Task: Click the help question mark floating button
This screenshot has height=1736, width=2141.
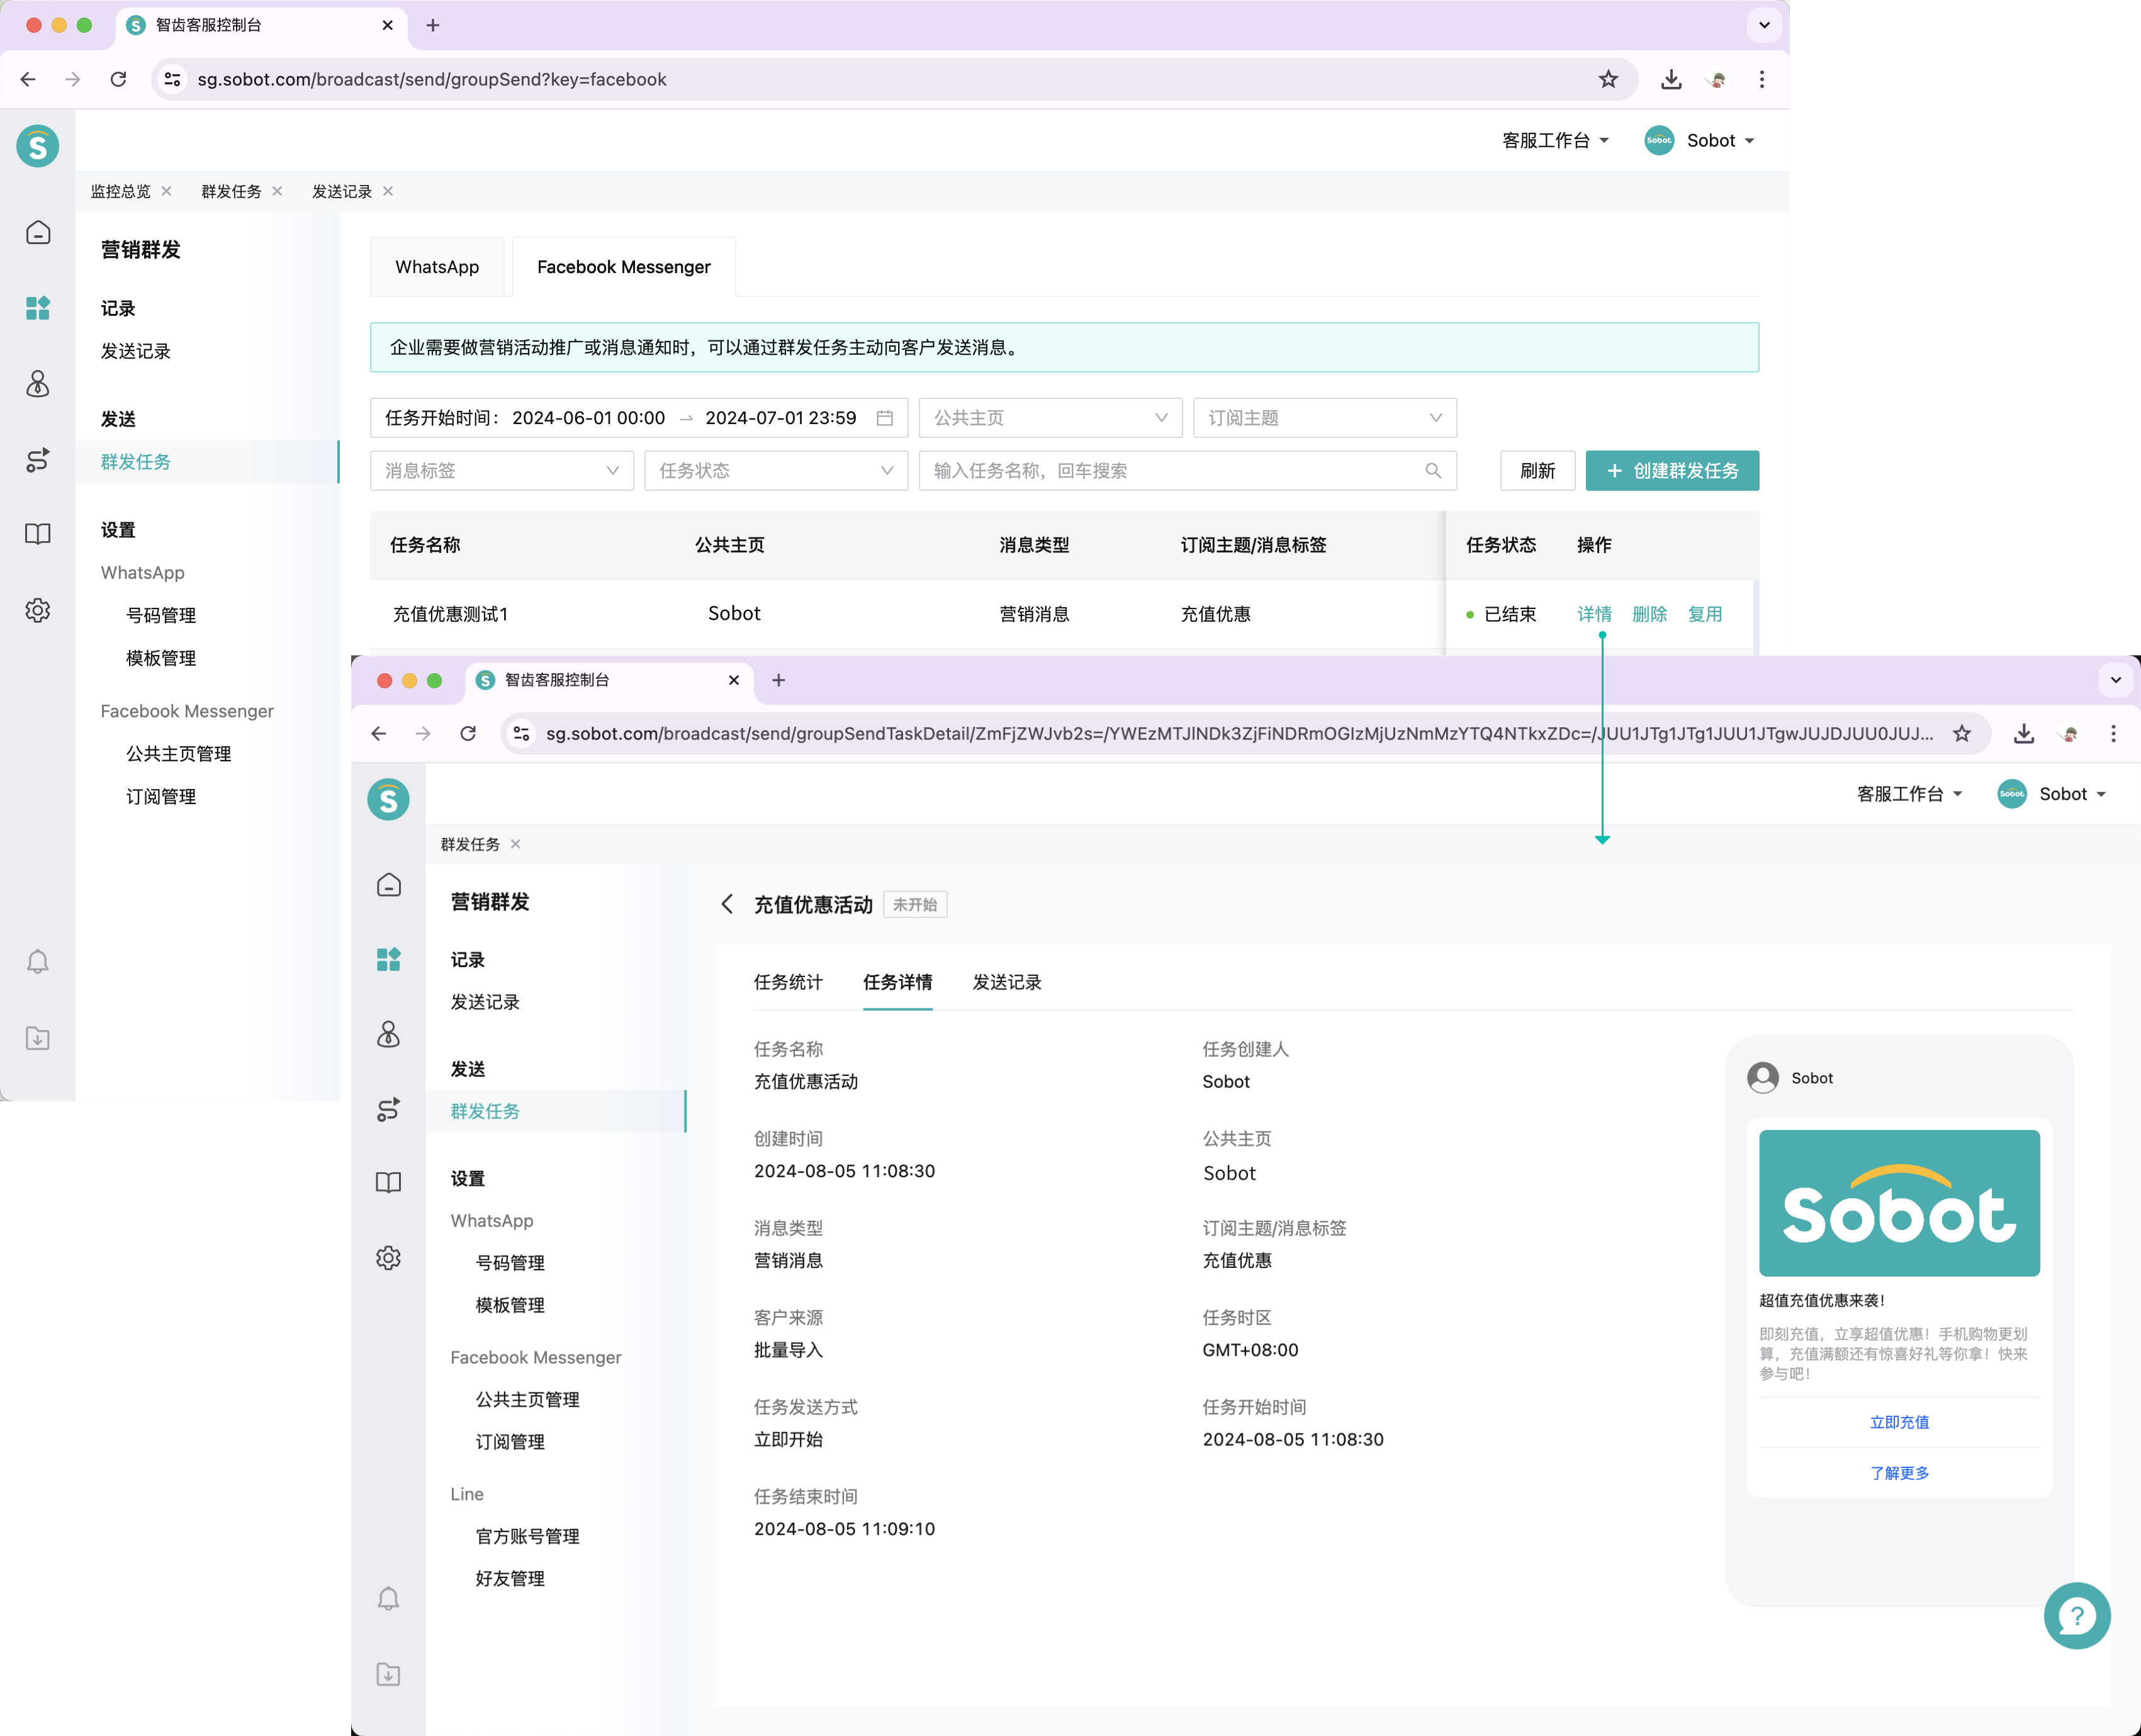Action: pyautogui.click(x=2077, y=1615)
